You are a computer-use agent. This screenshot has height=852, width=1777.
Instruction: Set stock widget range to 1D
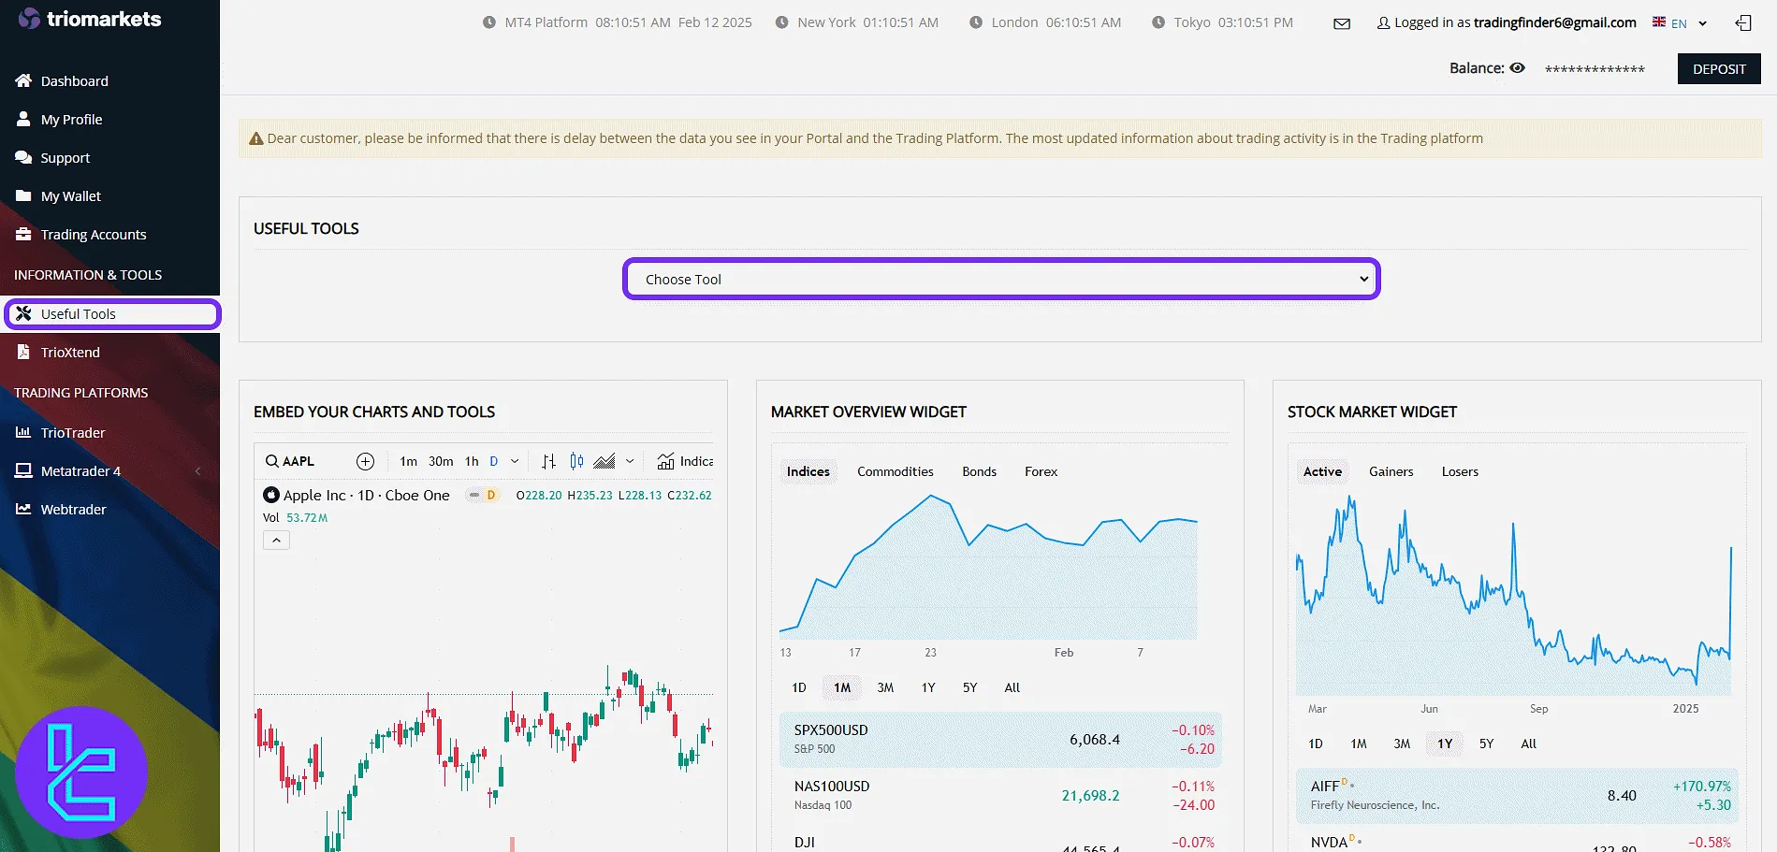(1316, 744)
